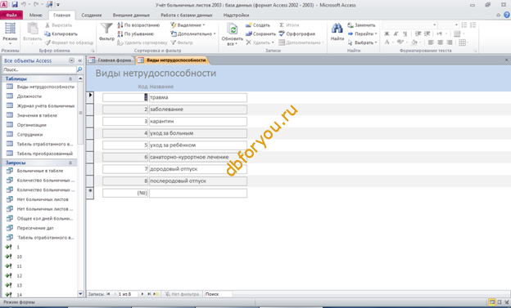Select the record selector for заболевание row
The image size is (511, 308).
click(x=90, y=109)
